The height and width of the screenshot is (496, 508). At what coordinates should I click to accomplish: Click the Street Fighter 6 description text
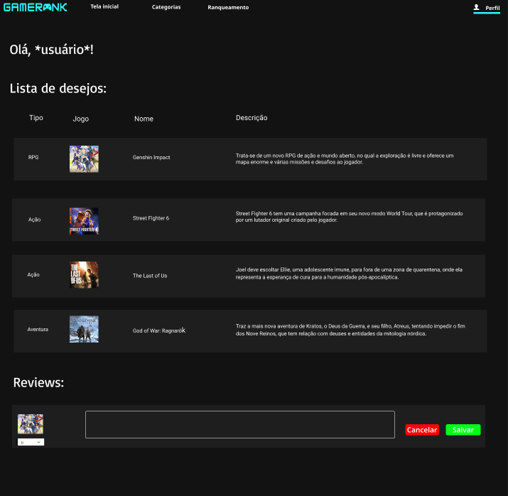coord(349,217)
